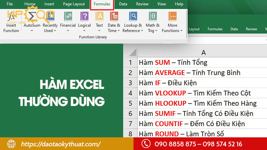The height and width of the screenshot is (150, 267).
Task: Open the Math & Trig theta icon
Action: 153,16
